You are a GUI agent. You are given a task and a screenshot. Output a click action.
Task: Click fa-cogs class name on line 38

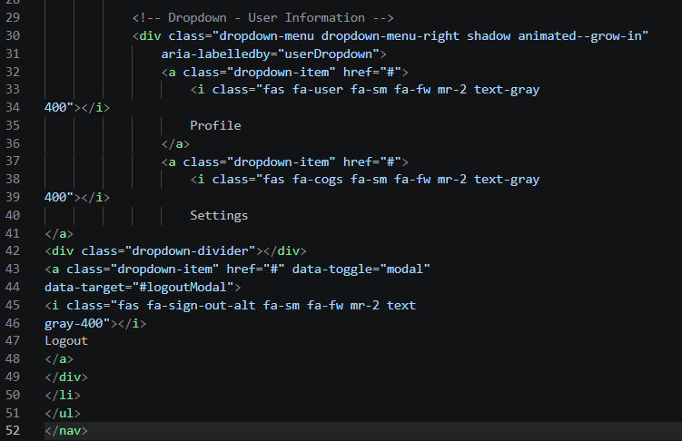318,180
